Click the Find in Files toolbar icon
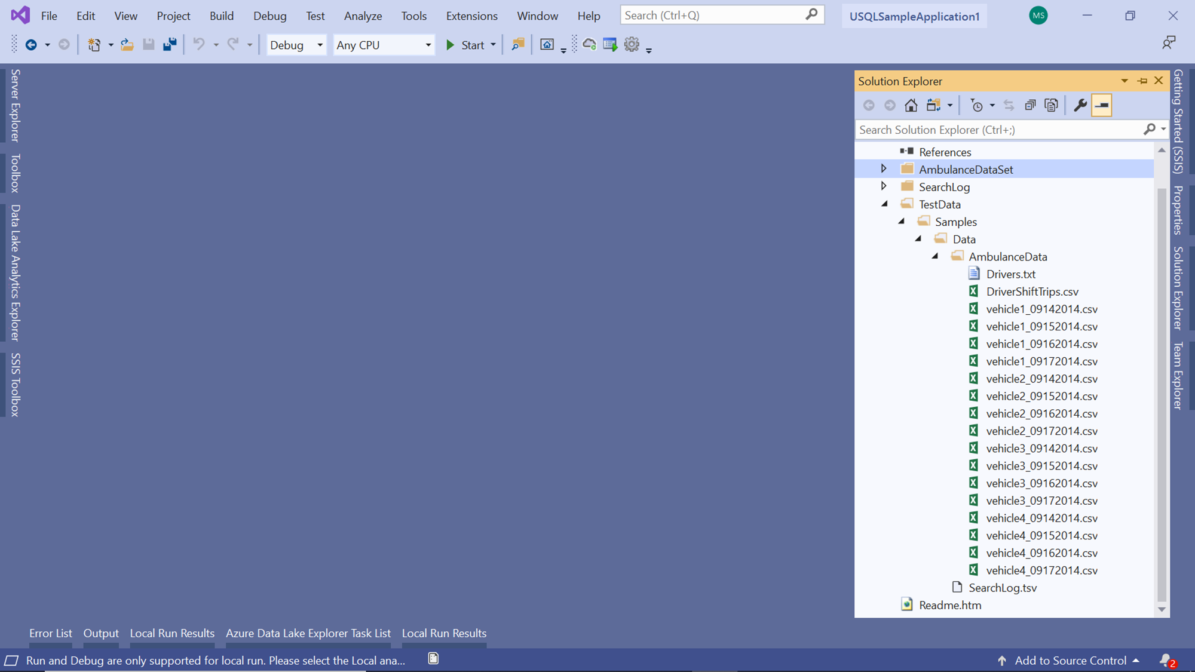The height and width of the screenshot is (672, 1195). coord(518,45)
